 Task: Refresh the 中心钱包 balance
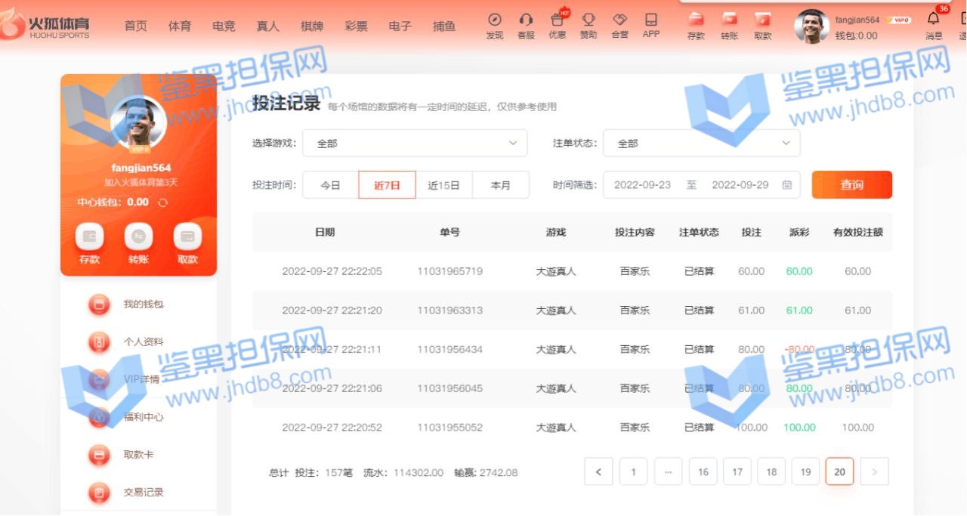162,202
